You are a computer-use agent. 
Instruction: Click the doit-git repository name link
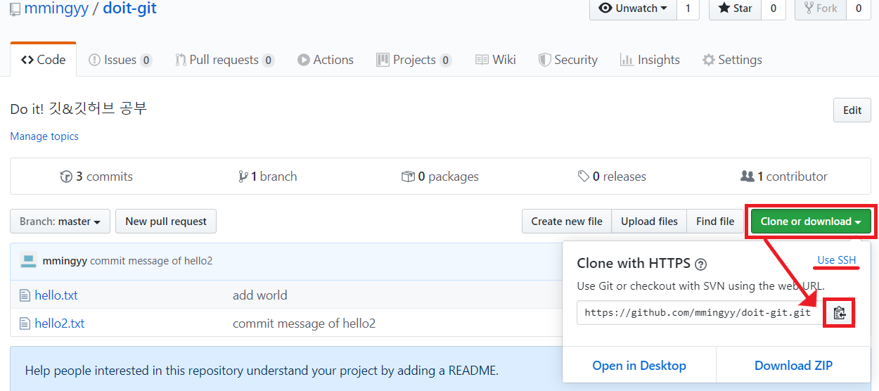[x=129, y=9]
